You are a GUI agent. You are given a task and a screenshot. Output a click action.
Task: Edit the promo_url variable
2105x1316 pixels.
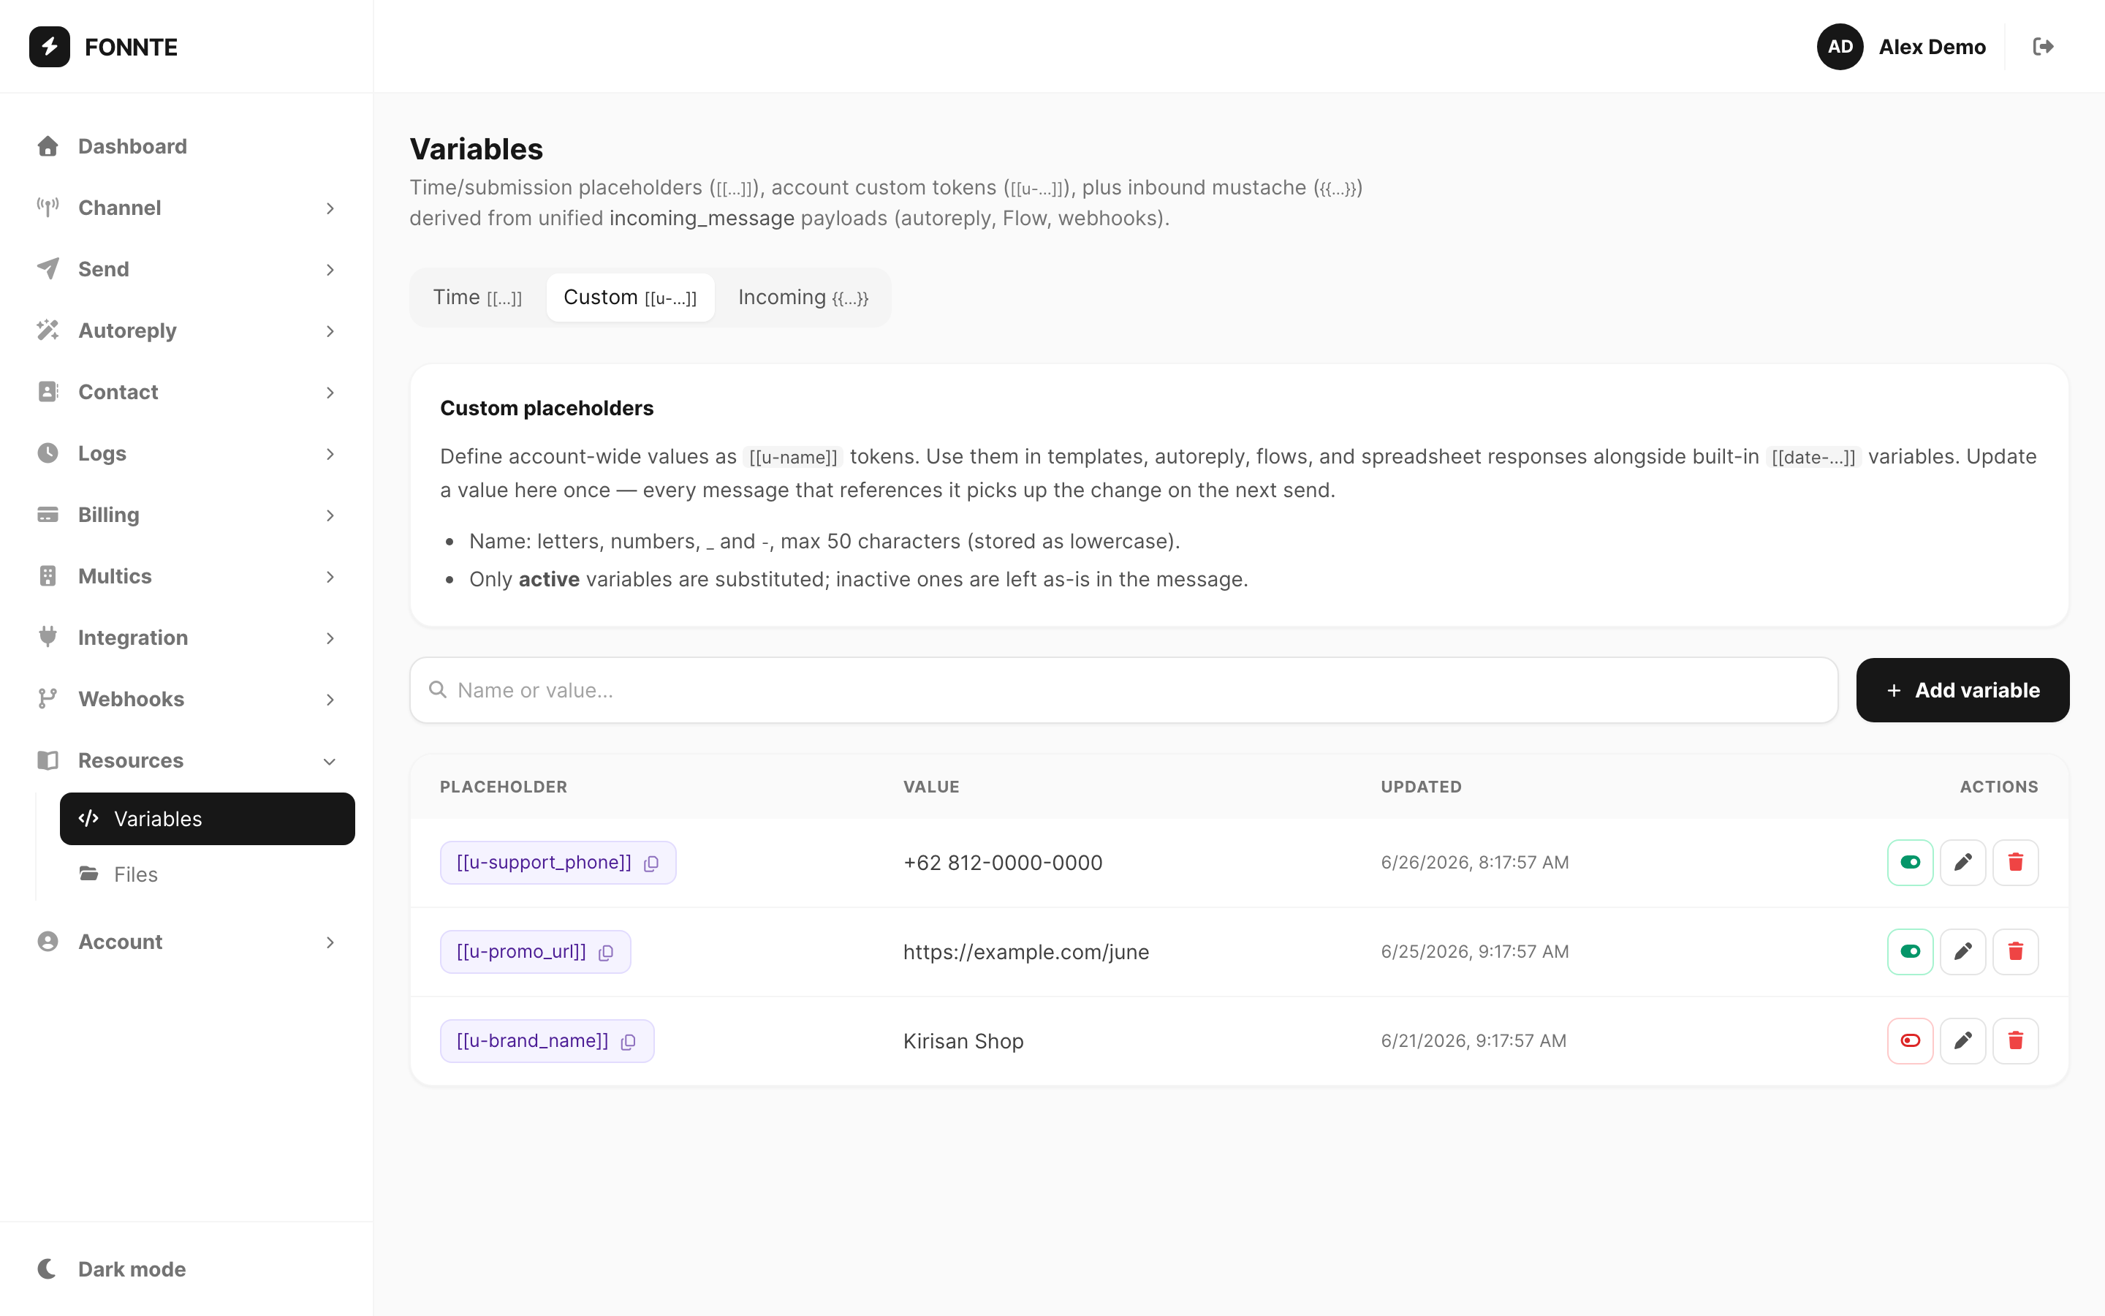[x=1963, y=951]
